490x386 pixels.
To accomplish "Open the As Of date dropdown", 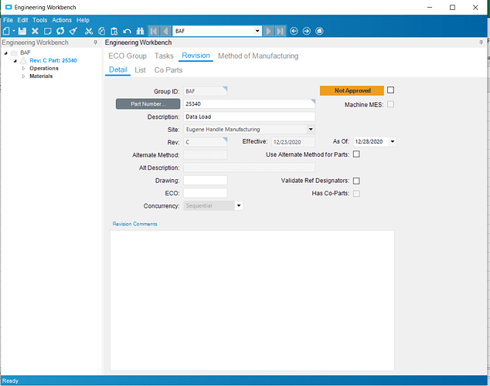I will tap(393, 142).
